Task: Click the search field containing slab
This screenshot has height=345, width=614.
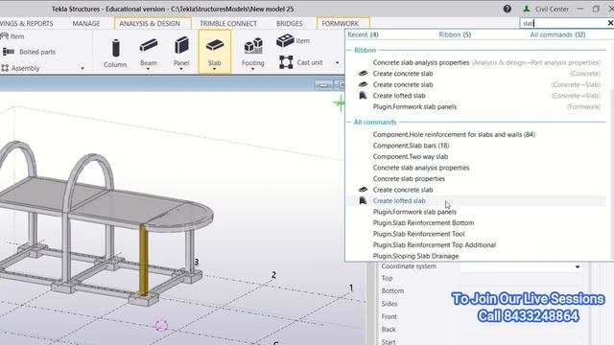Action: [563, 23]
